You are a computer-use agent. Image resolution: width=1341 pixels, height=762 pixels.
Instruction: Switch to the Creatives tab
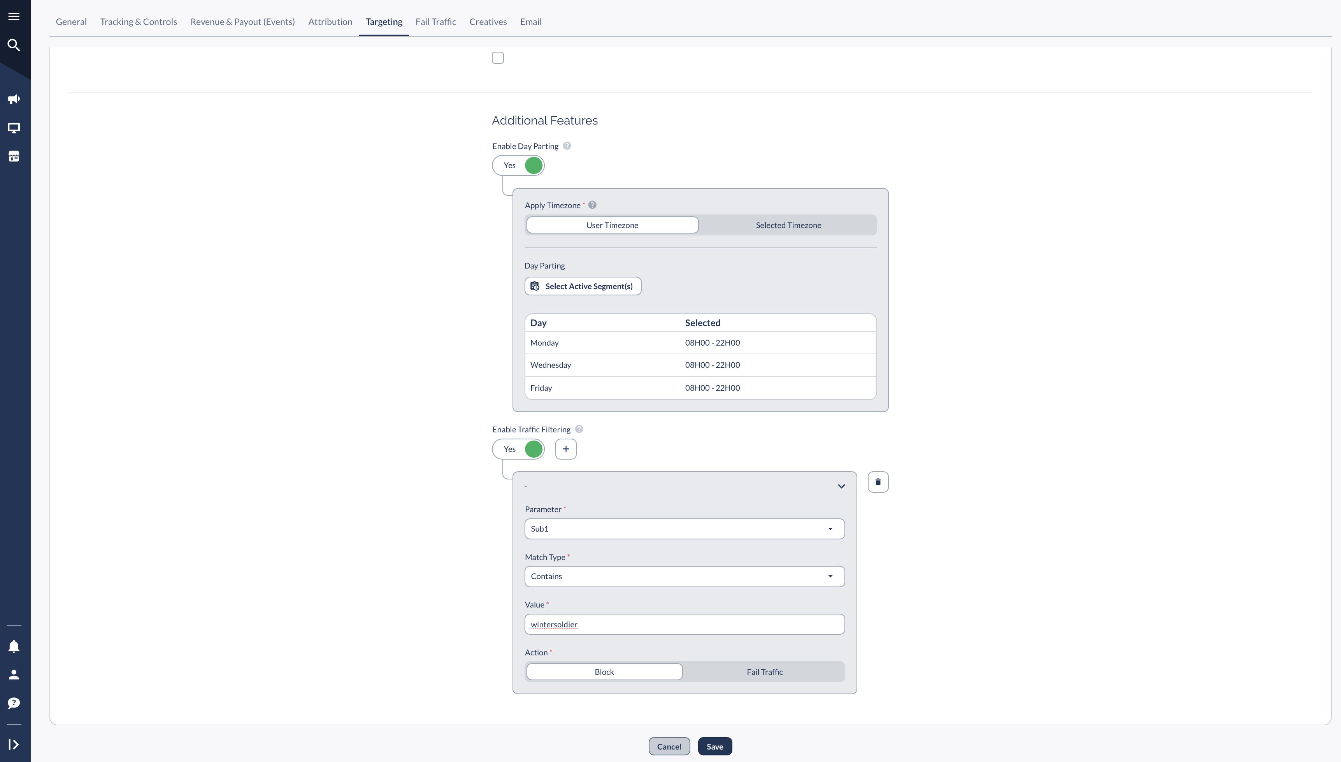(x=488, y=21)
